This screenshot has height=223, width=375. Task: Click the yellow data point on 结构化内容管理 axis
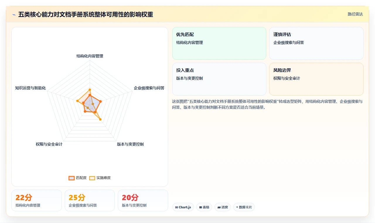point(90,90)
